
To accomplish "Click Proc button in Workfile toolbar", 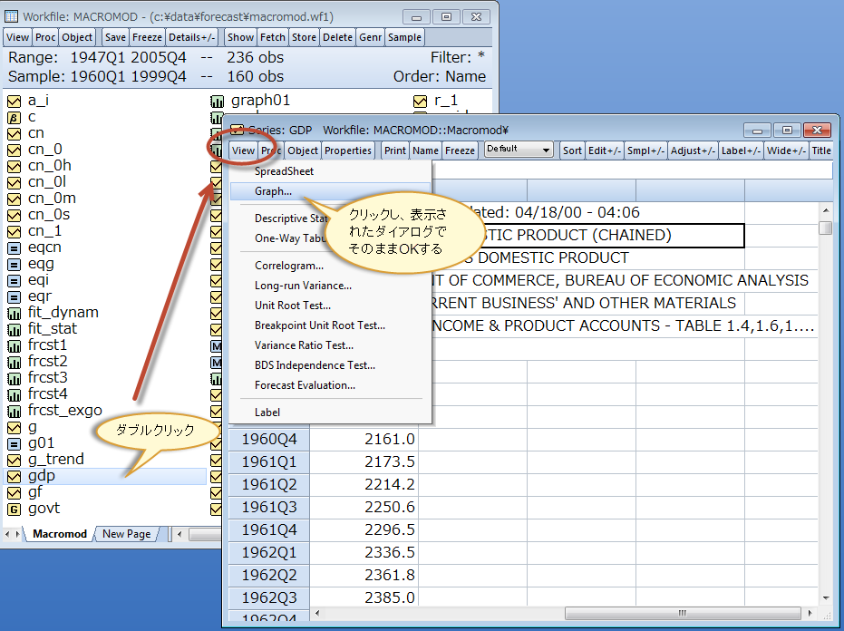I will coord(45,37).
